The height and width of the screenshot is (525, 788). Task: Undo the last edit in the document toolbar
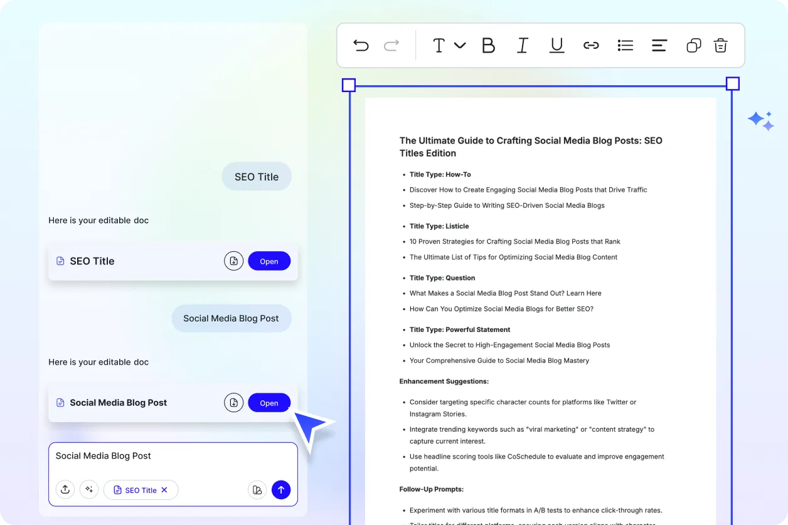(x=361, y=44)
